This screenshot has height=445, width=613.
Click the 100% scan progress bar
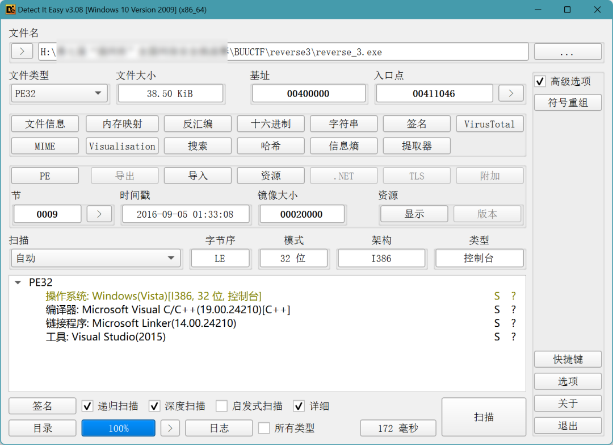tap(119, 428)
